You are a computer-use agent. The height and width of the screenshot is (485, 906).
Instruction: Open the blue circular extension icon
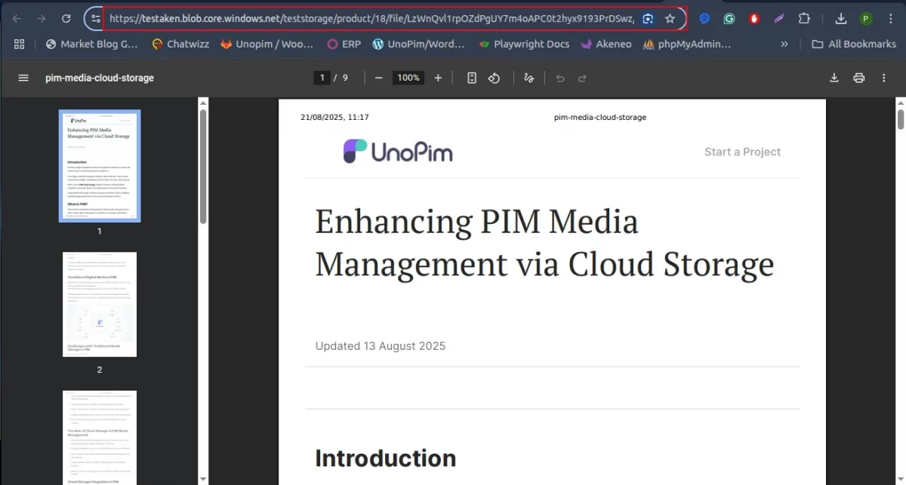point(704,19)
